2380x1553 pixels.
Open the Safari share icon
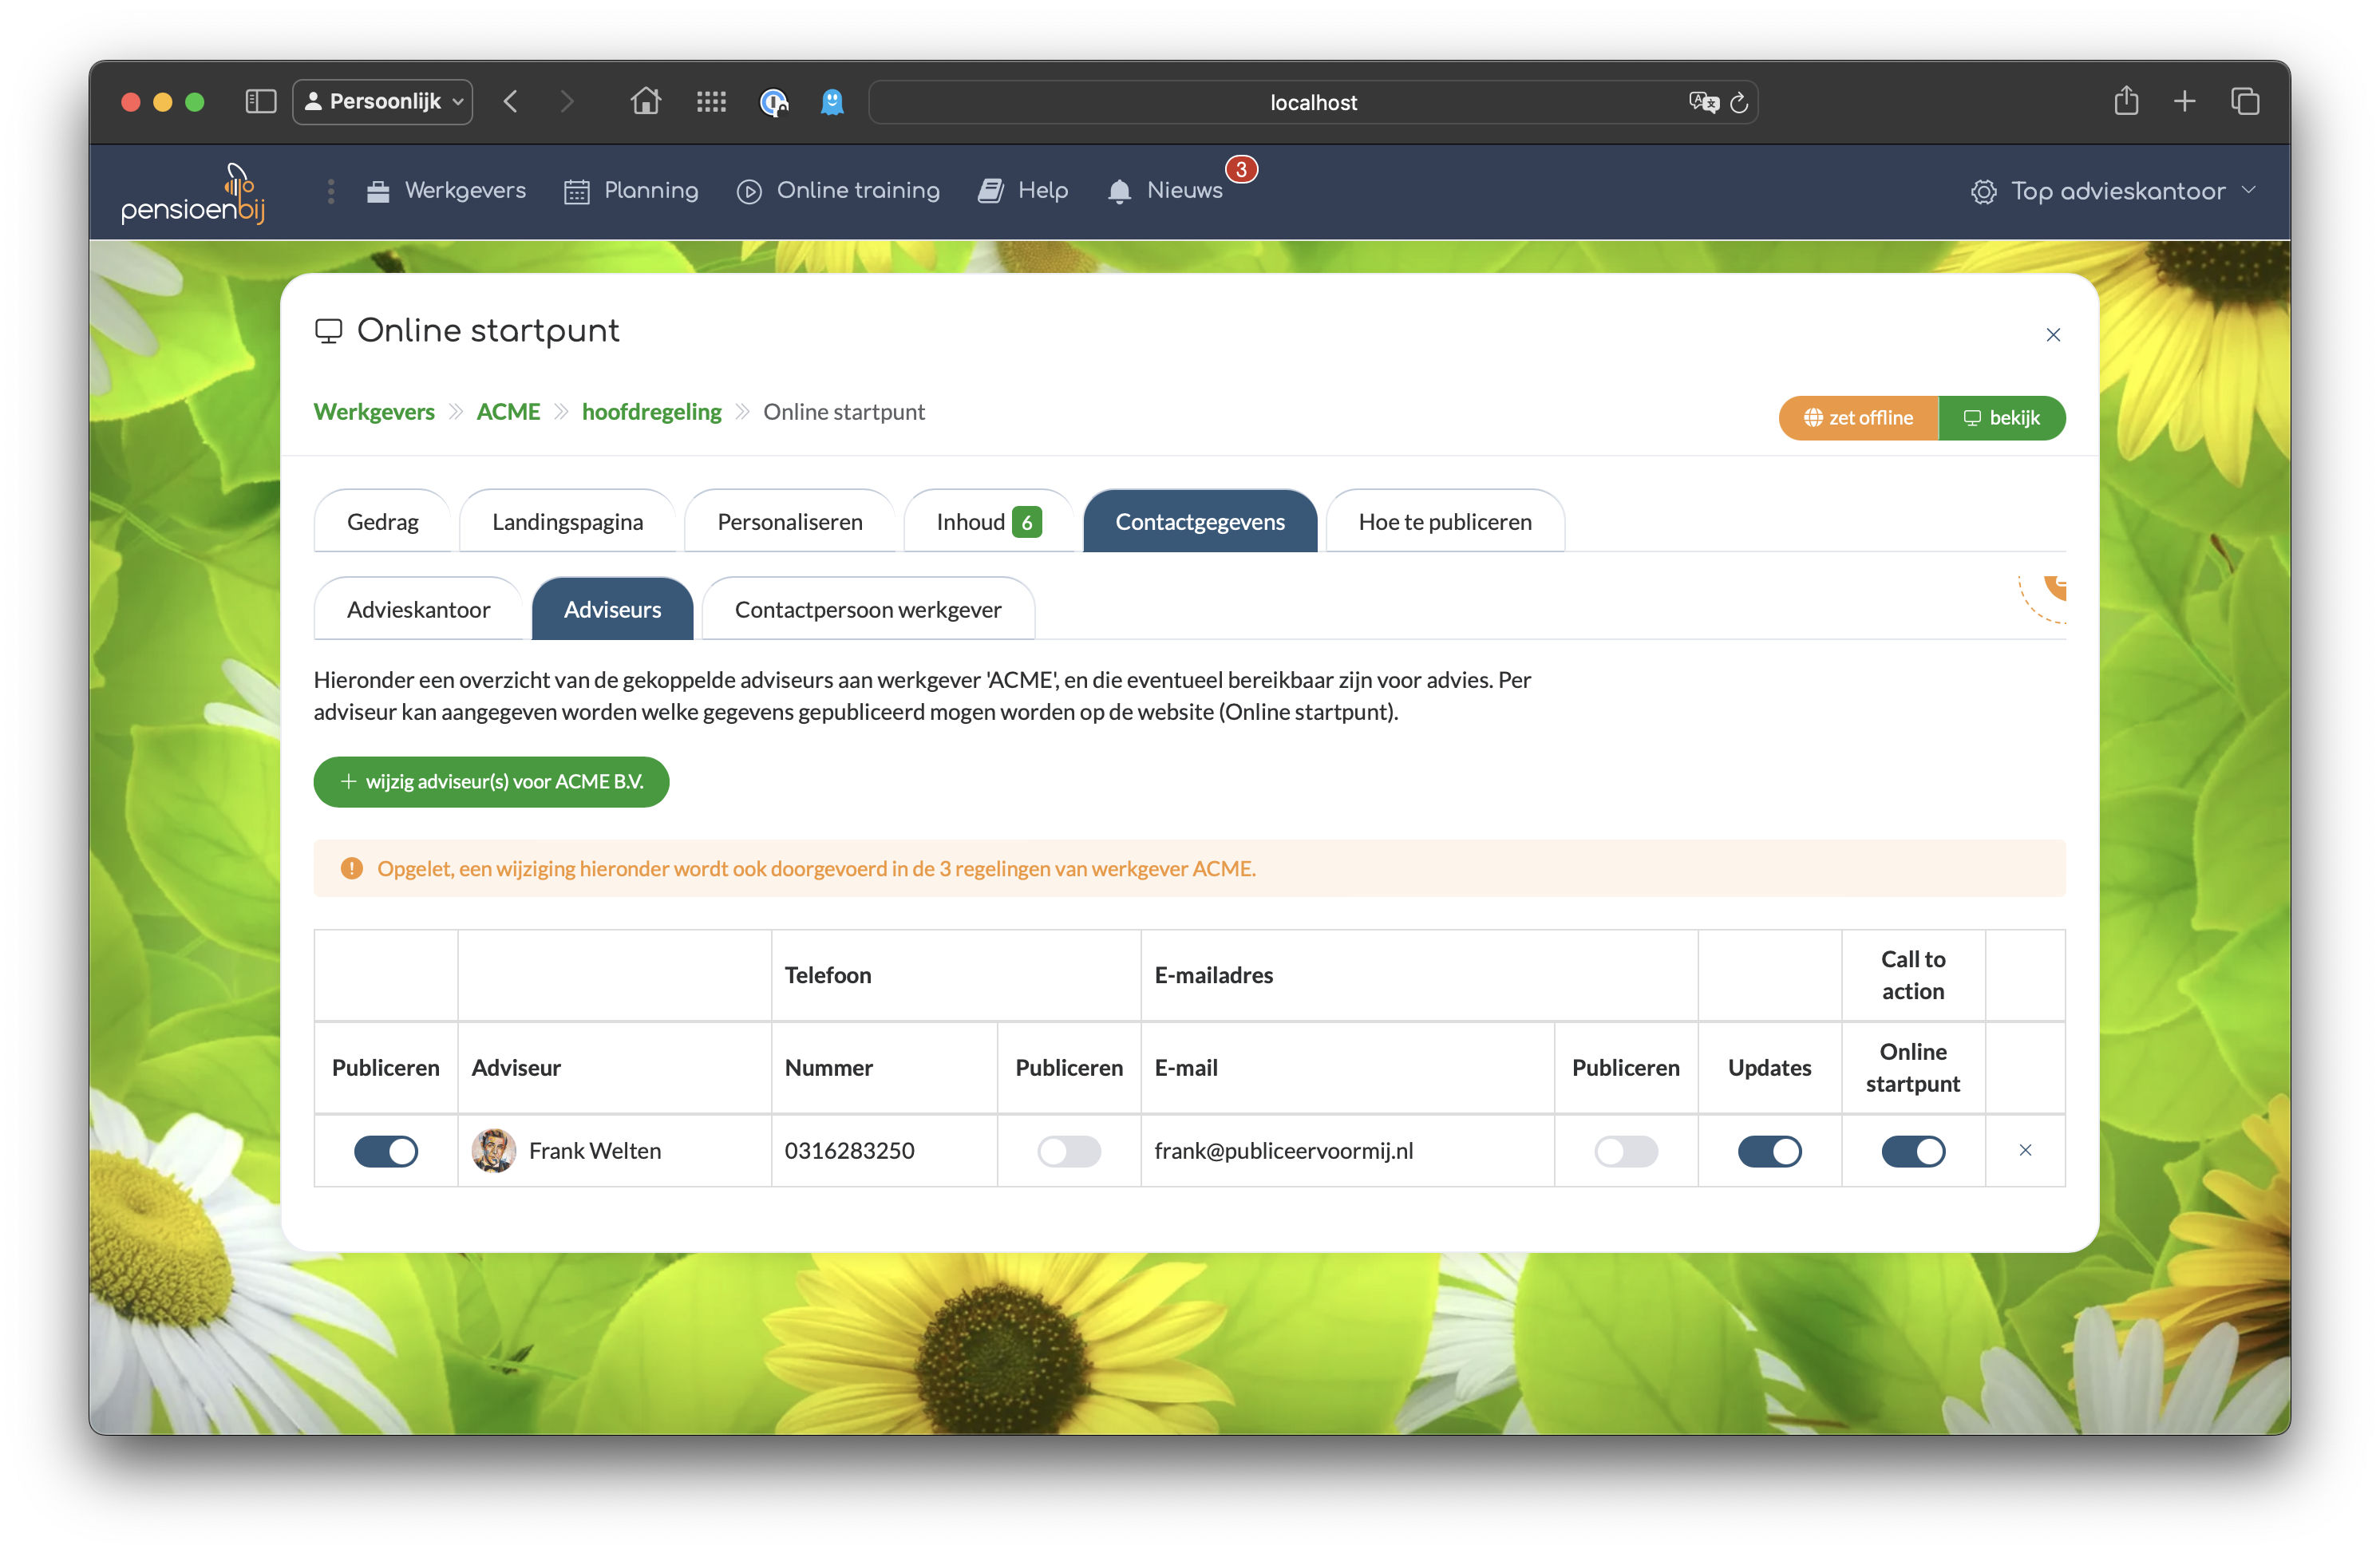pos(2126,100)
